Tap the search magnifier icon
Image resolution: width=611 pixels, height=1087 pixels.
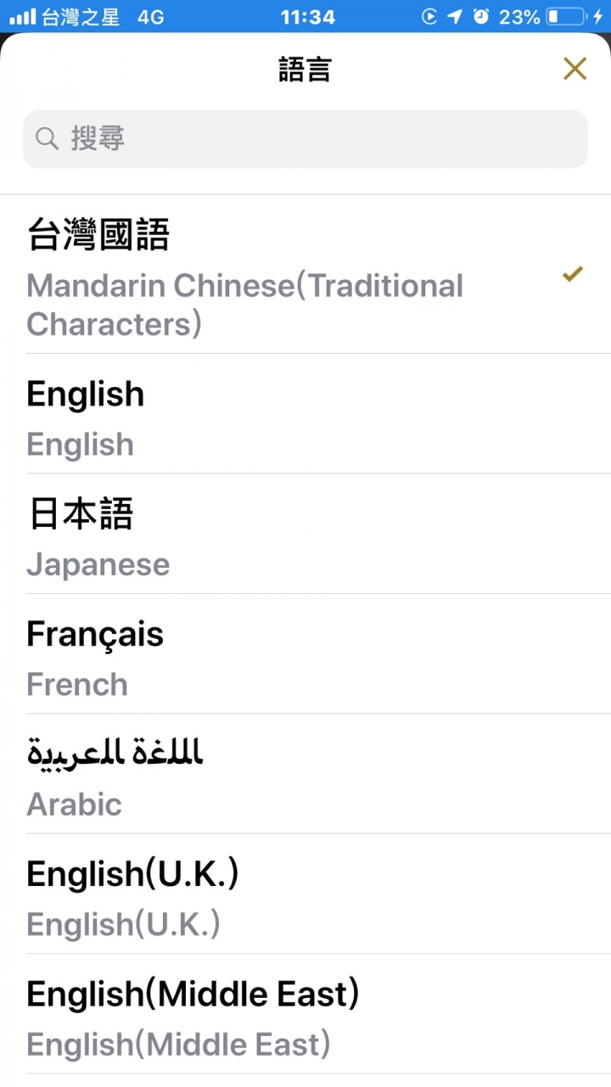pos(48,138)
